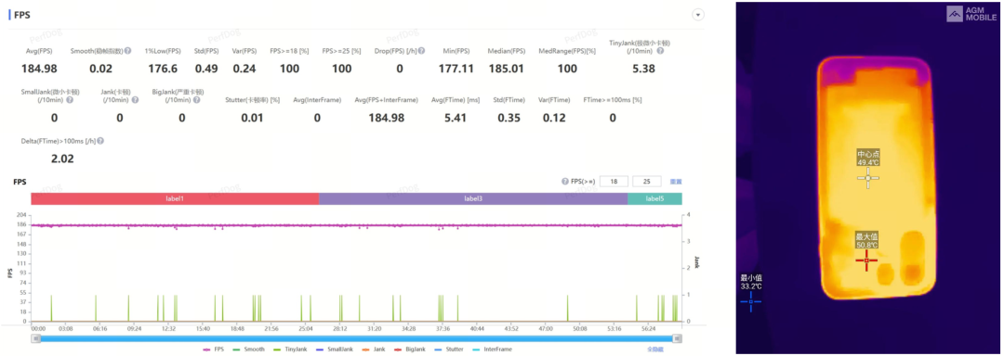
Task: Click min 33.2°C blue crosshair on thermal image
Action: [751, 302]
